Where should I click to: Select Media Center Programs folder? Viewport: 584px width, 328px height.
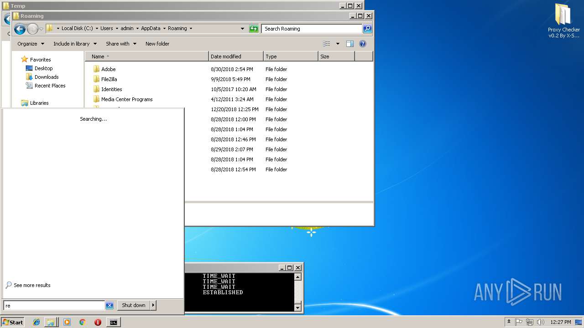[x=127, y=99]
